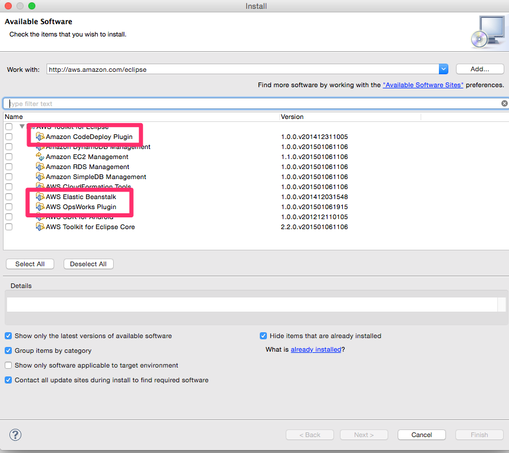Viewport: 509px width, 453px height.
Task: Click the Amazon RDS Management feature icon
Action: point(40,167)
